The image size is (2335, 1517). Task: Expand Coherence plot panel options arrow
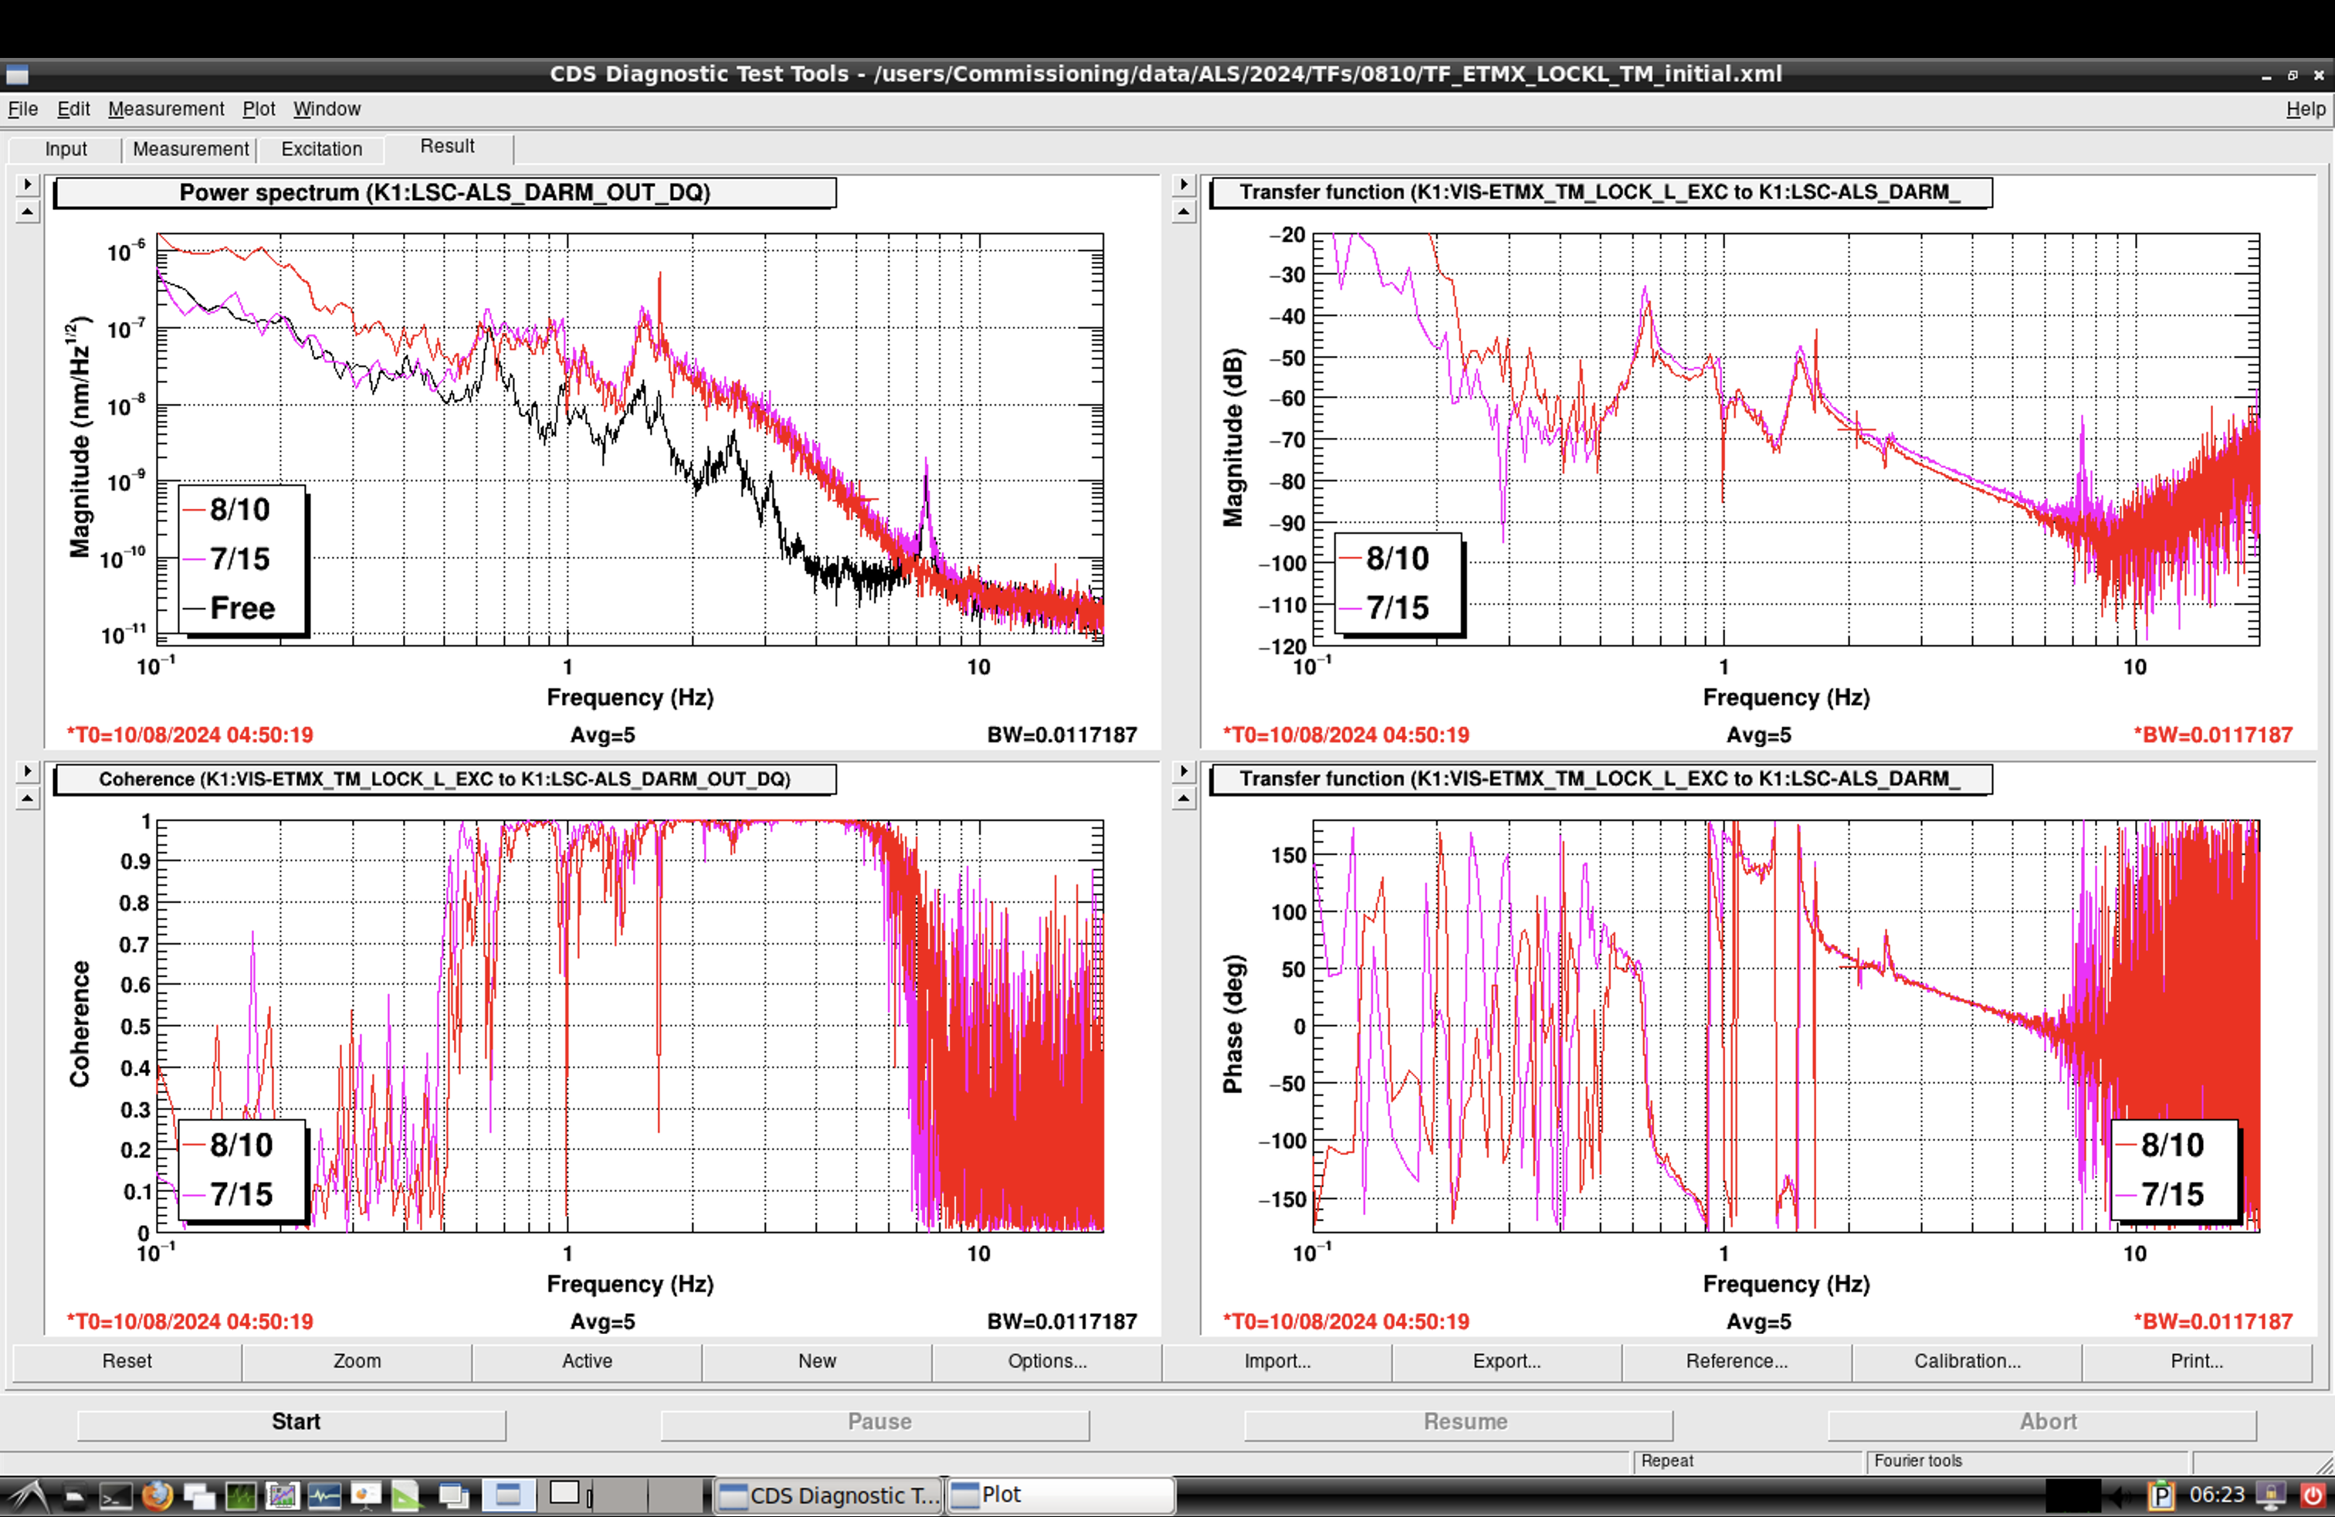pyautogui.click(x=28, y=772)
